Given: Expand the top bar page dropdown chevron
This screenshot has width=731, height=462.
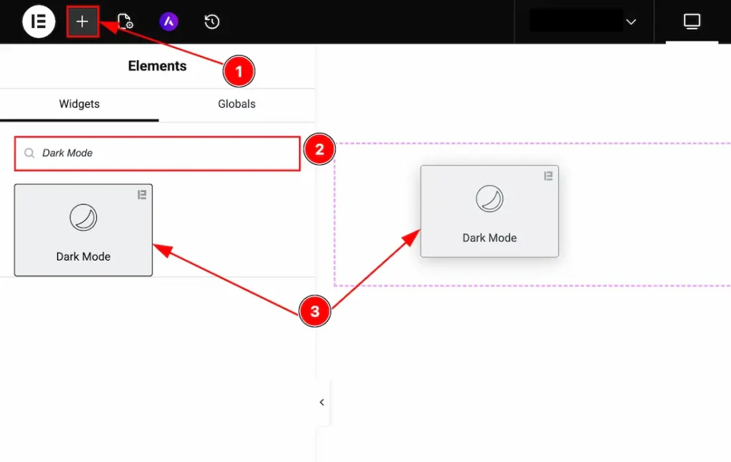Looking at the screenshot, I should click(x=631, y=22).
